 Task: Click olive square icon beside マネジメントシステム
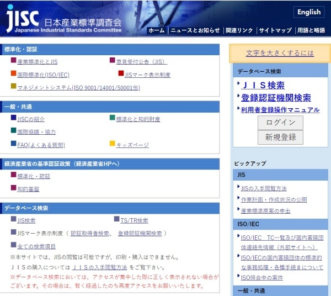pyautogui.click(x=13, y=86)
